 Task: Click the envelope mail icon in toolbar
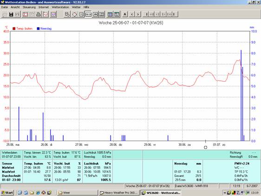(x=53, y=14)
